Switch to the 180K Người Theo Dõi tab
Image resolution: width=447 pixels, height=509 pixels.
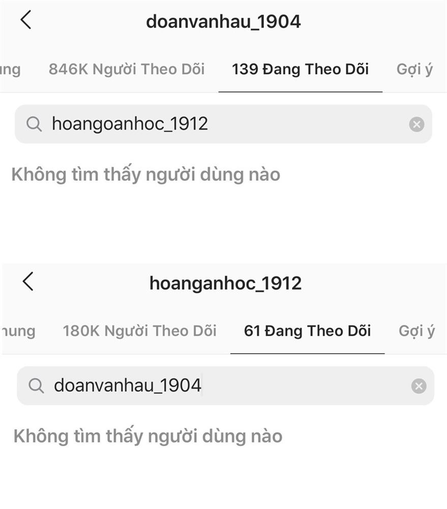pyautogui.click(x=140, y=331)
